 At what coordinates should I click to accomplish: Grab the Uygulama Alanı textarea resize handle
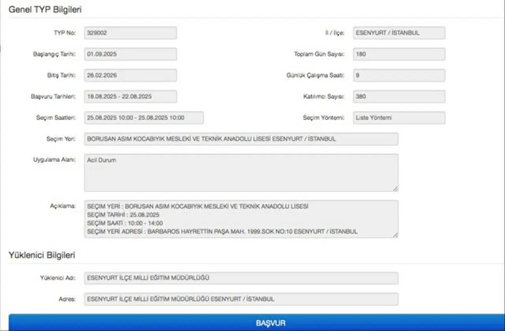click(395, 189)
